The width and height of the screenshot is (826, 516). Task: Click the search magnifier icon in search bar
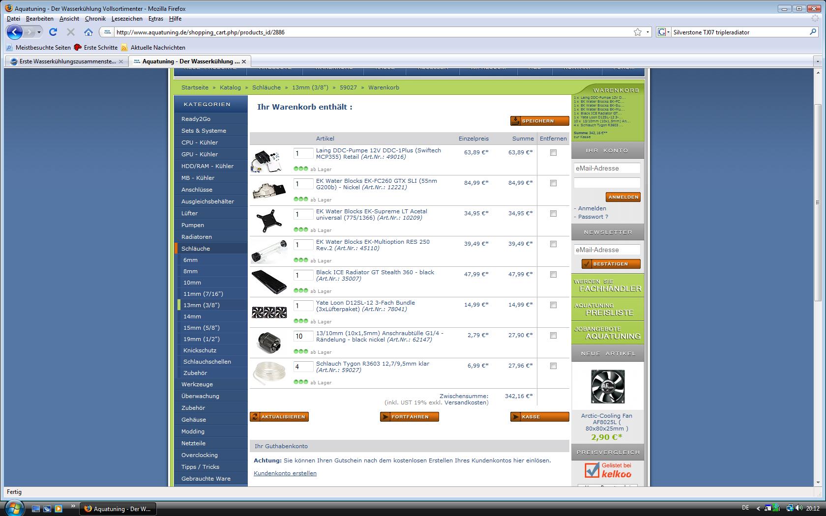813,32
